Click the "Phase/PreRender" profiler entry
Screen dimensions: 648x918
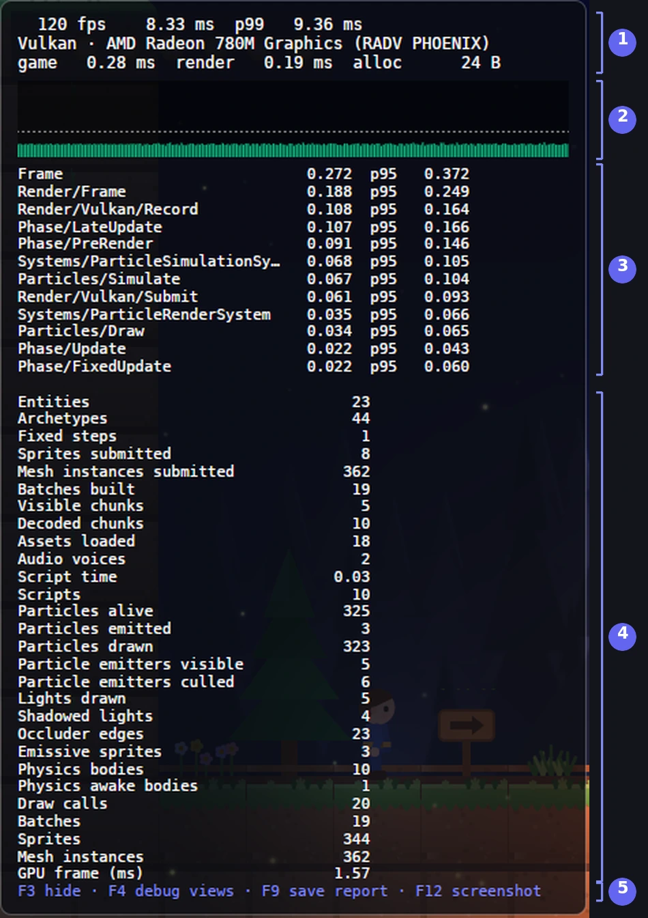pyautogui.click(x=85, y=244)
